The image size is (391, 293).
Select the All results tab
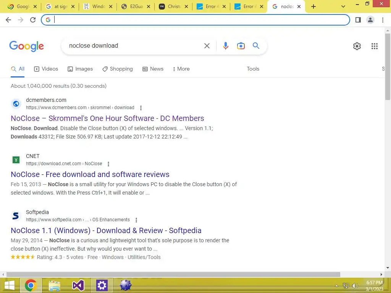pyautogui.click(x=18, y=69)
